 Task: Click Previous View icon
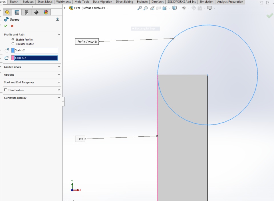pyautogui.click(x=152, y=8)
